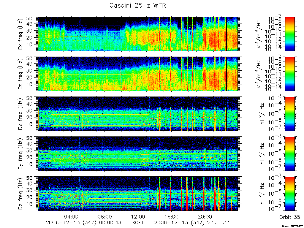Click the 08:00 time axis label
The width and height of the screenshot is (304, 228).
(x=105, y=216)
